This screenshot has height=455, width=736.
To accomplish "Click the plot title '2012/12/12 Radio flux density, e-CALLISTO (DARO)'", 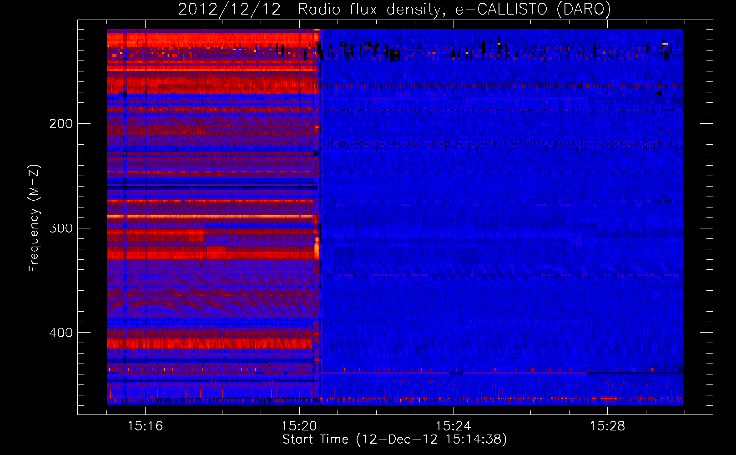I will tap(394, 9).
